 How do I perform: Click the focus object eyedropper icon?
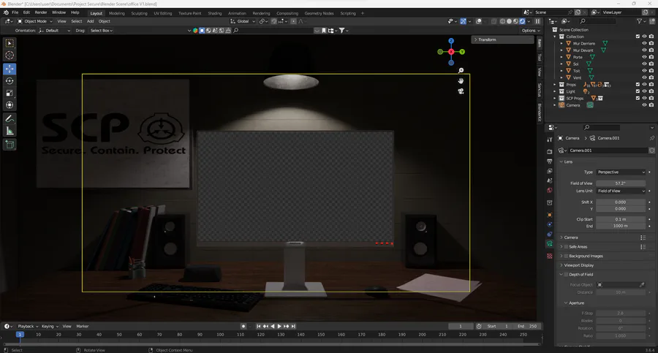coord(642,284)
